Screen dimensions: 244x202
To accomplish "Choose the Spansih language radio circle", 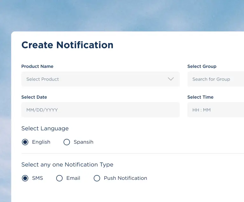I will [x=67, y=142].
